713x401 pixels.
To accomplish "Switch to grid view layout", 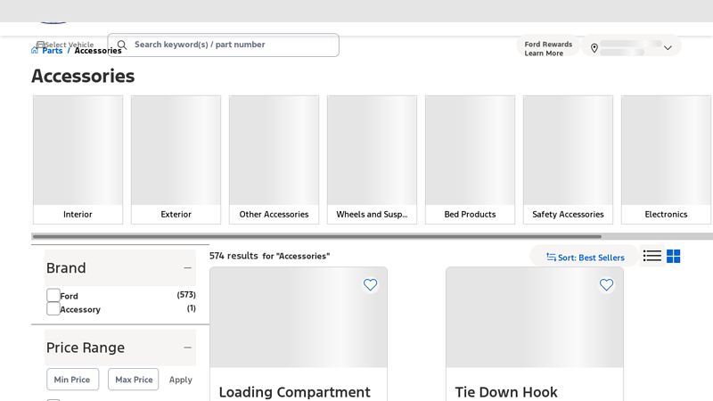I will [674, 257].
